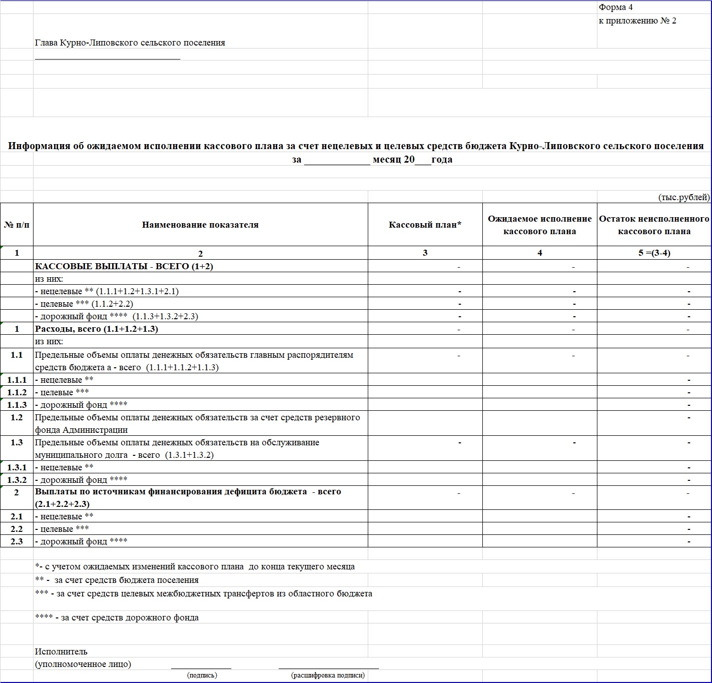Select the "(тыс.рублей)" units cell
Viewport: 712px width, 683px height.
683,197
